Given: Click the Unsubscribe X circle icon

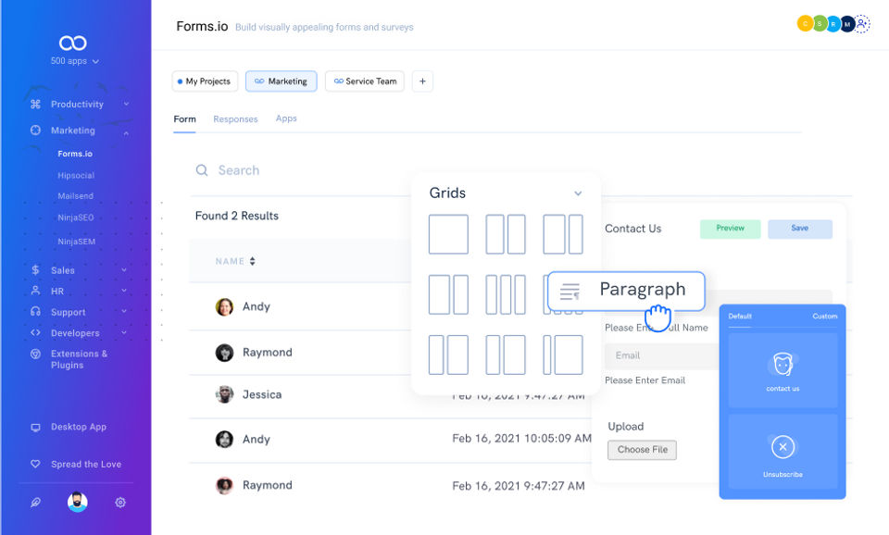Looking at the screenshot, I should [x=783, y=448].
